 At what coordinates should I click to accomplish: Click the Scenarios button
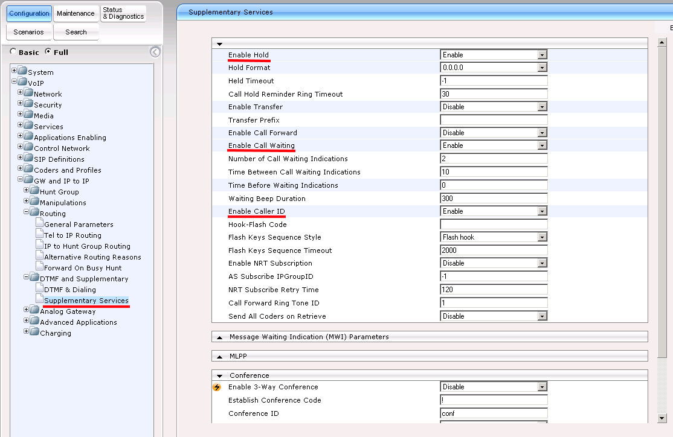tap(29, 32)
